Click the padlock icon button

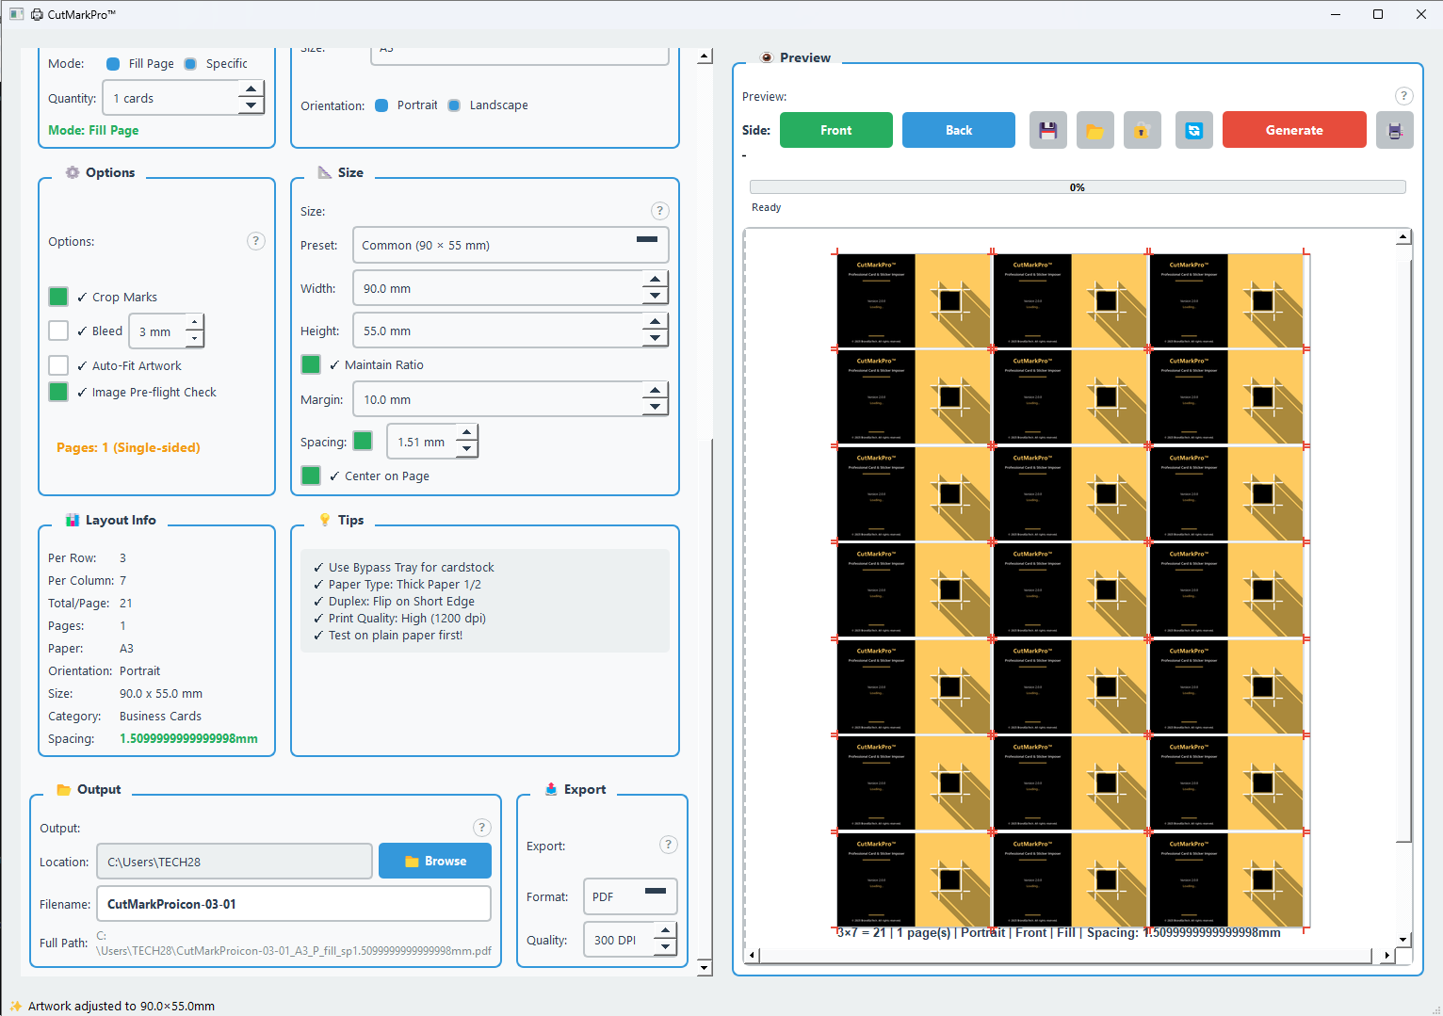pos(1142,131)
